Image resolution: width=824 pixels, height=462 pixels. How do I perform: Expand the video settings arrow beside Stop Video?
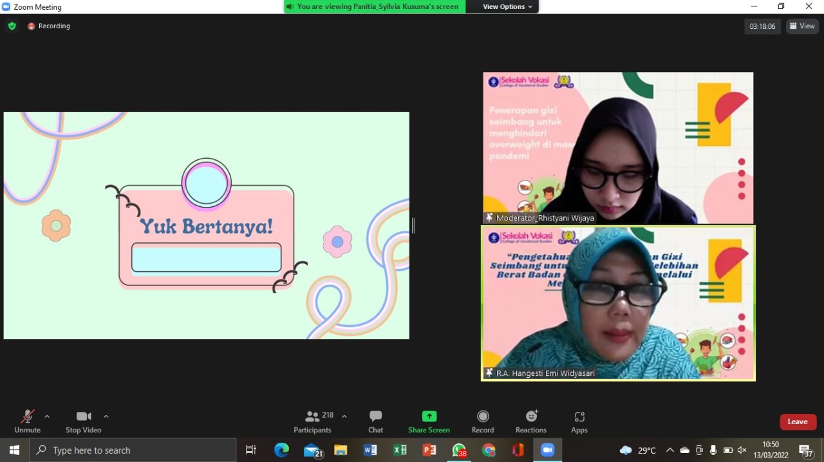point(106,414)
